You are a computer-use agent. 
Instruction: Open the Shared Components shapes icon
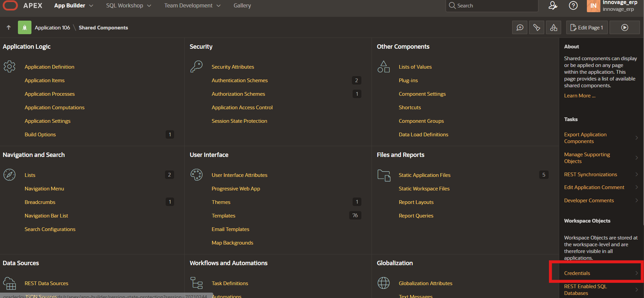(553, 27)
